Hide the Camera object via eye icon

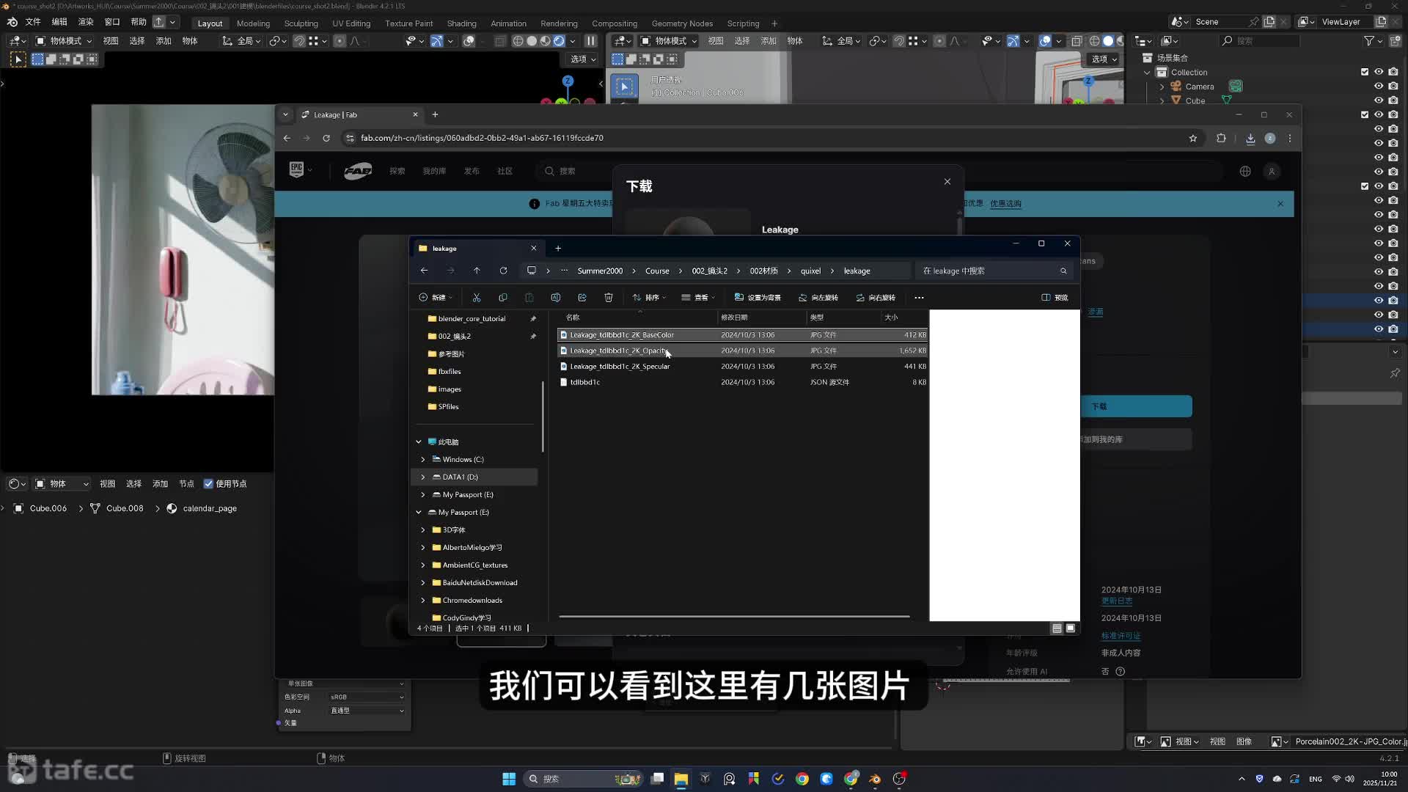pos(1379,87)
